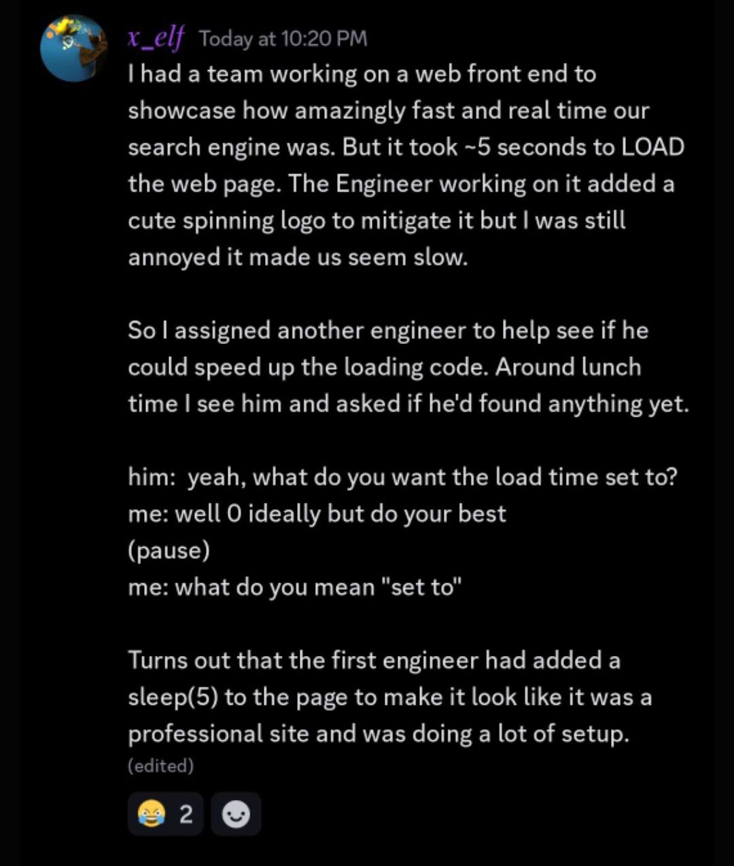
Task: Click the line starting "So I assigned another engineer"
Action: 387,330
